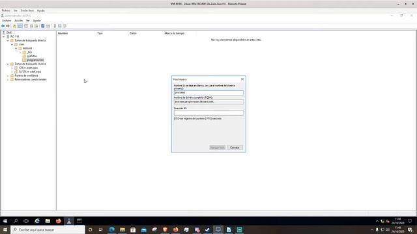Image resolution: width=417 pixels, height=234 pixels.
Task: Toggle the show/hide console tree toolbar icon
Action: pos(20,26)
